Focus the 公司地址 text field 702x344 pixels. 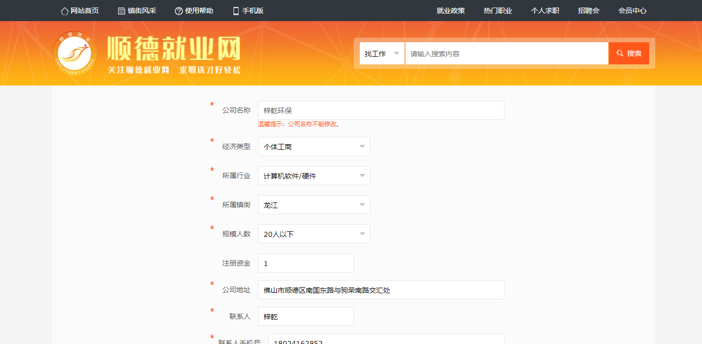[381, 290]
